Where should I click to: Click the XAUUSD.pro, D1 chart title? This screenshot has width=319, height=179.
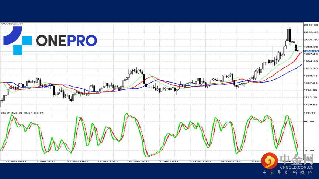pyautogui.click(x=12, y=24)
